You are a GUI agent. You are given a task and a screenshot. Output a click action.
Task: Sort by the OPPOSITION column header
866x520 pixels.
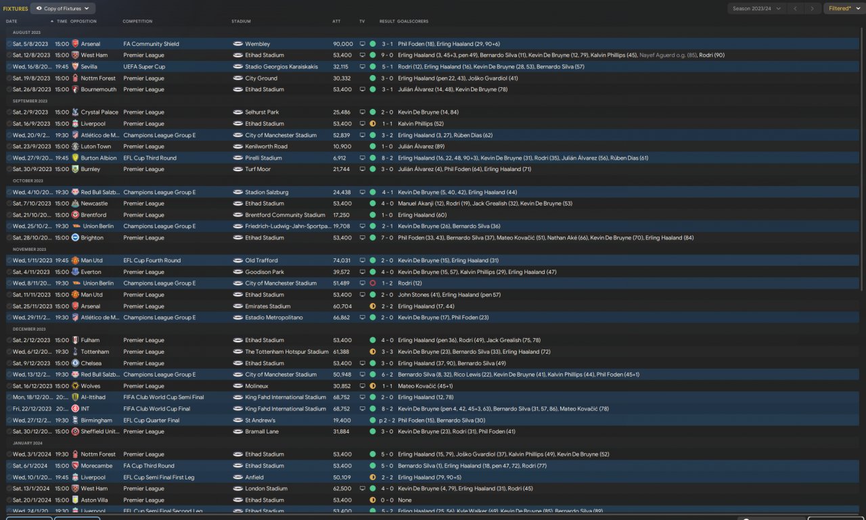tap(83, 22)
